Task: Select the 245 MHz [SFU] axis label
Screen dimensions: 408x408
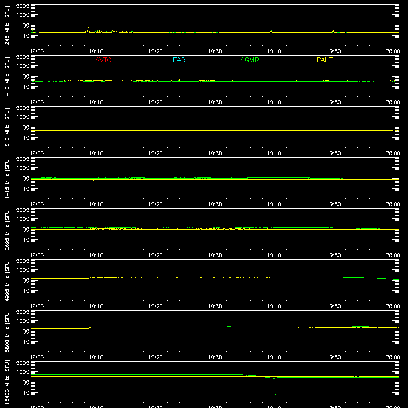Action: 7,25
